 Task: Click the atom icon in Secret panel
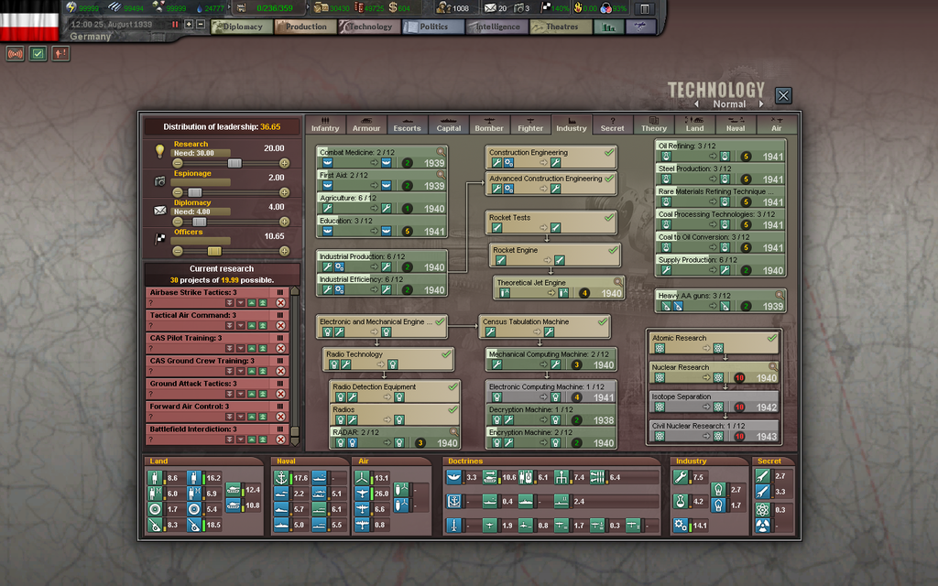coord(762,509)
